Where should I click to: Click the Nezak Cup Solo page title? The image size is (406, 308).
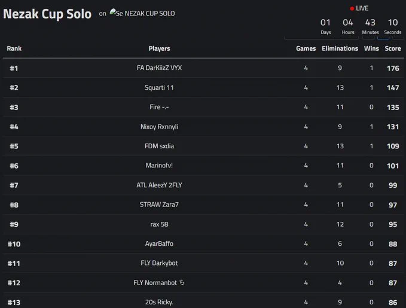click(47, 14)
